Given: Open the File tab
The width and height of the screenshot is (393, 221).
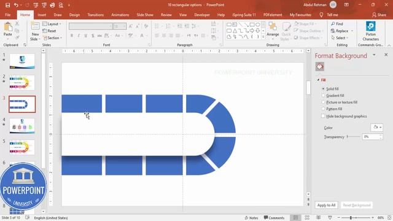Looking at the screenshot, I should click(8, 15).
